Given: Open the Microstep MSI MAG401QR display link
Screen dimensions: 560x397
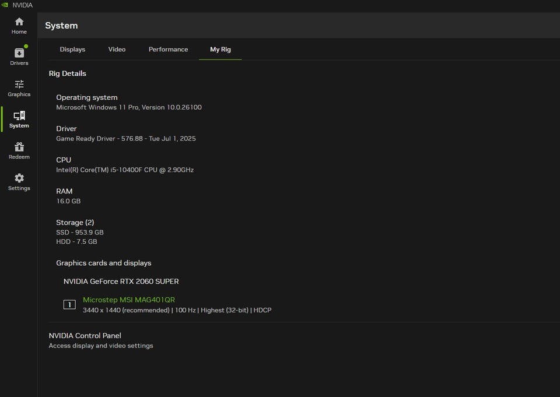Looking at the screenshot, I should [x=129, y=300].
